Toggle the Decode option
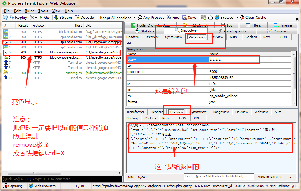The height and width of the screenshot is (191, 301). click(84, 18)
